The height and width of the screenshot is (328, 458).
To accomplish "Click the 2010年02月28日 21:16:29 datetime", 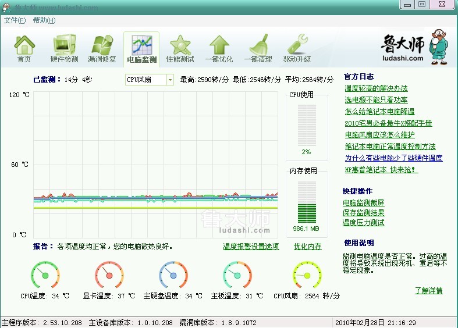I will point(375,323).
